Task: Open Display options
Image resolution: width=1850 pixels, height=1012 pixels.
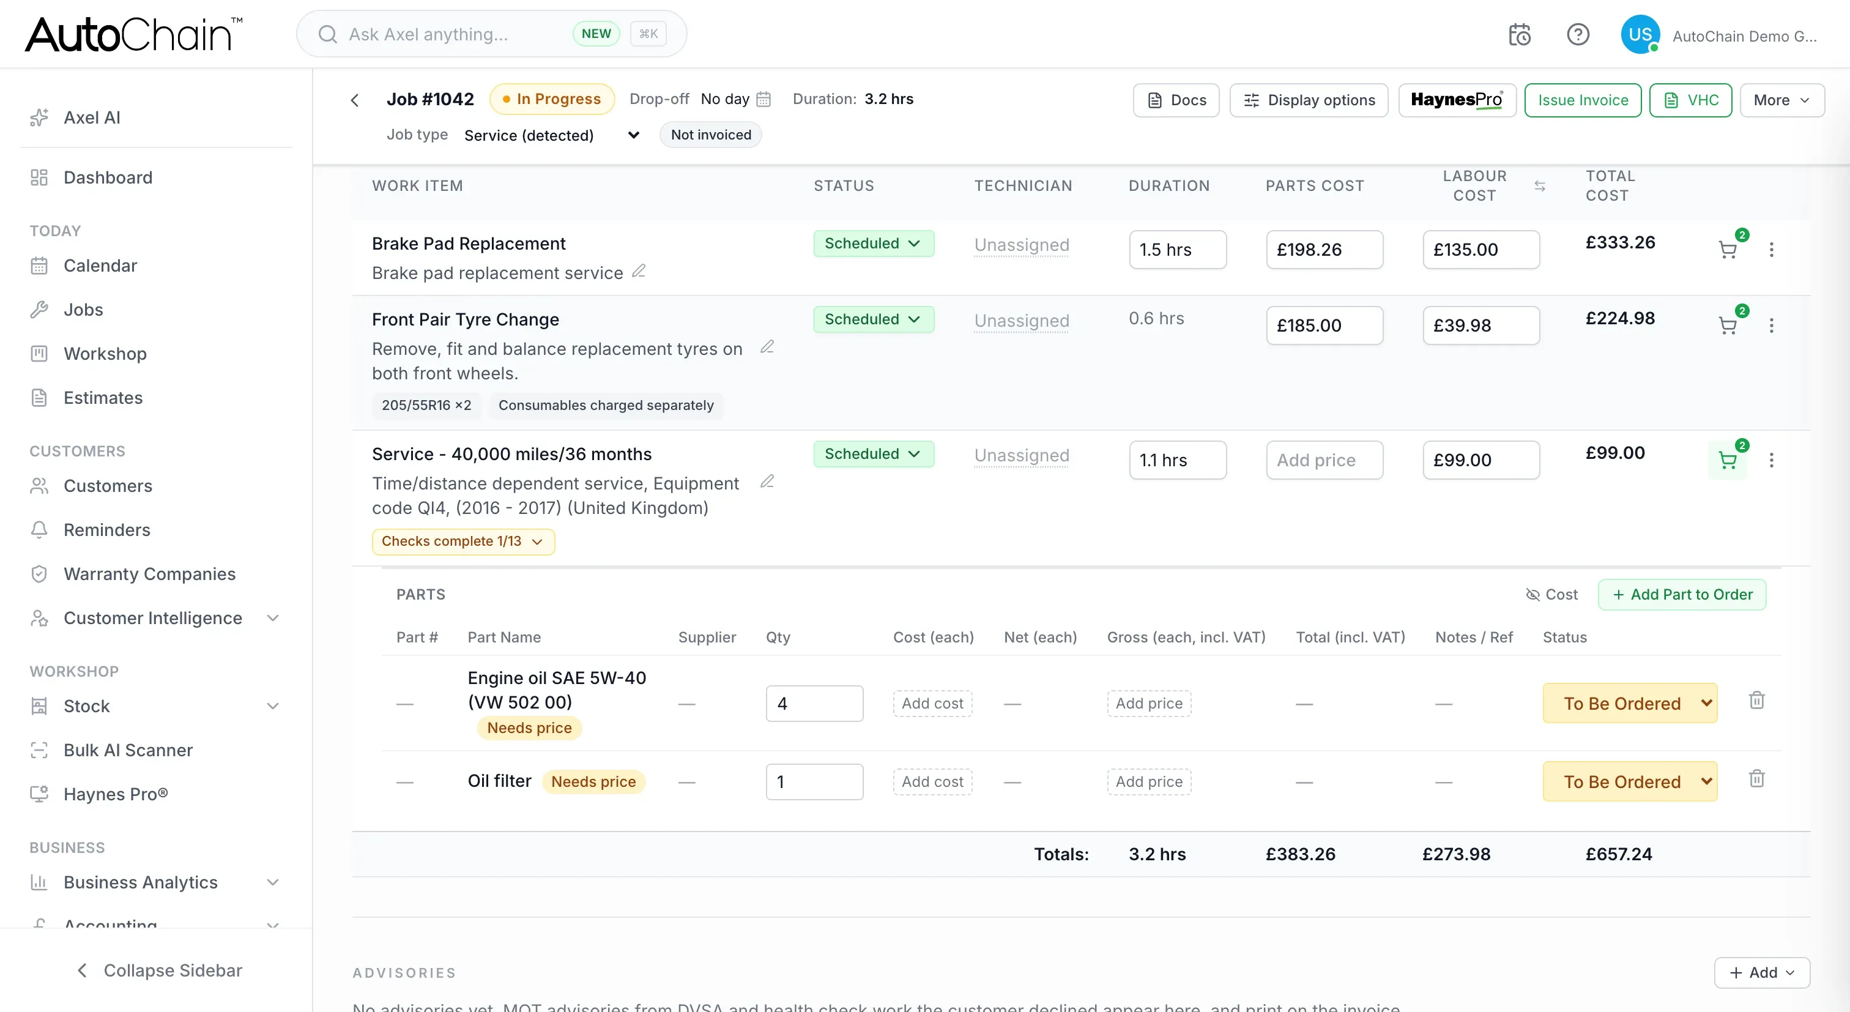Action: coord(1309,100)
